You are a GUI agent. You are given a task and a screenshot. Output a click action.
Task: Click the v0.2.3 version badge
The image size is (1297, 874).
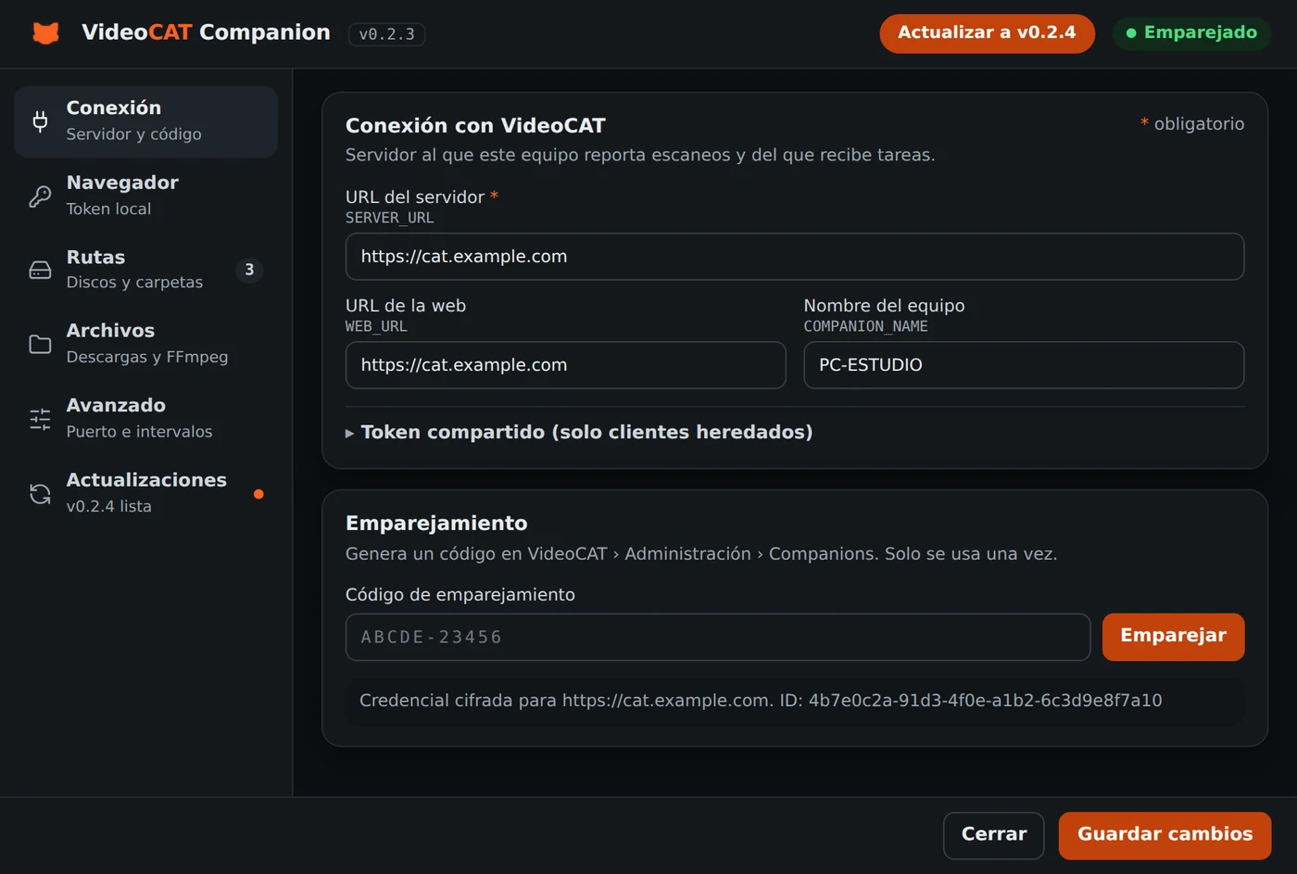coord(386,34)
